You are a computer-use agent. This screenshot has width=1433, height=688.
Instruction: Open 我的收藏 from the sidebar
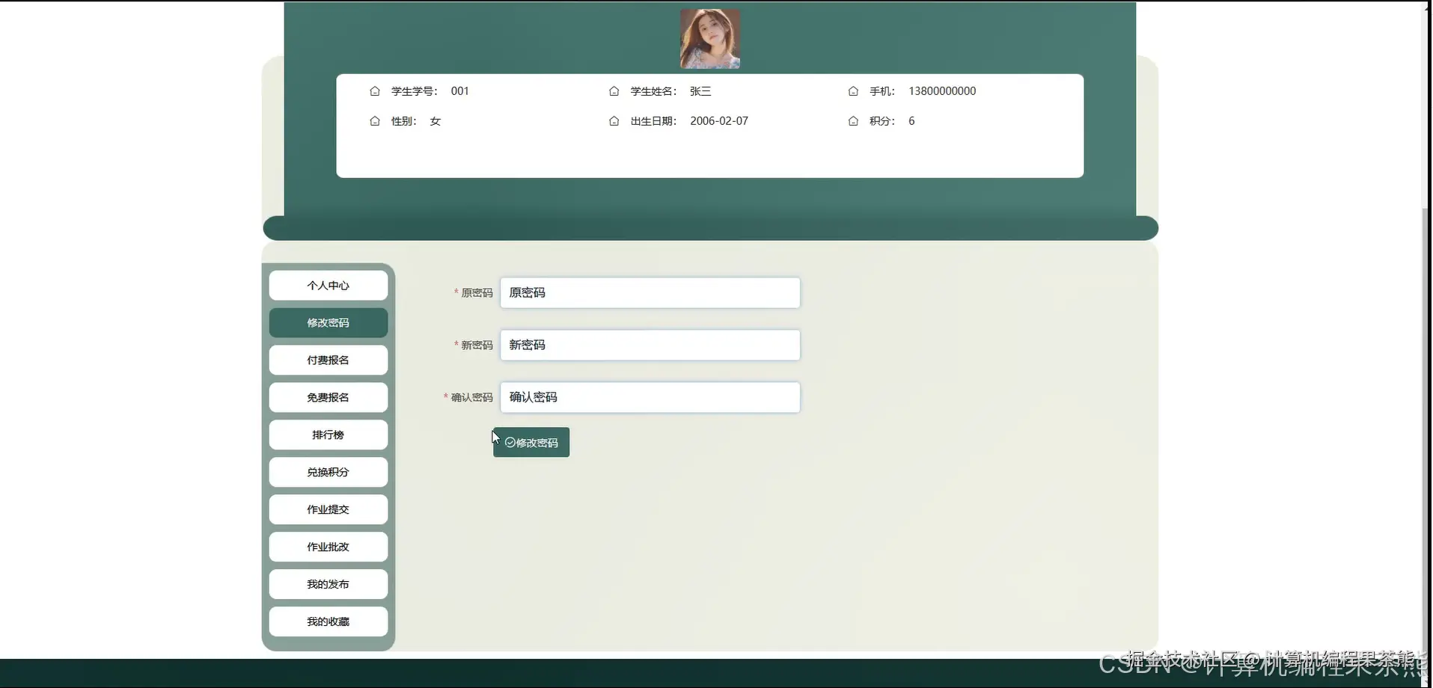pos(329,622)
